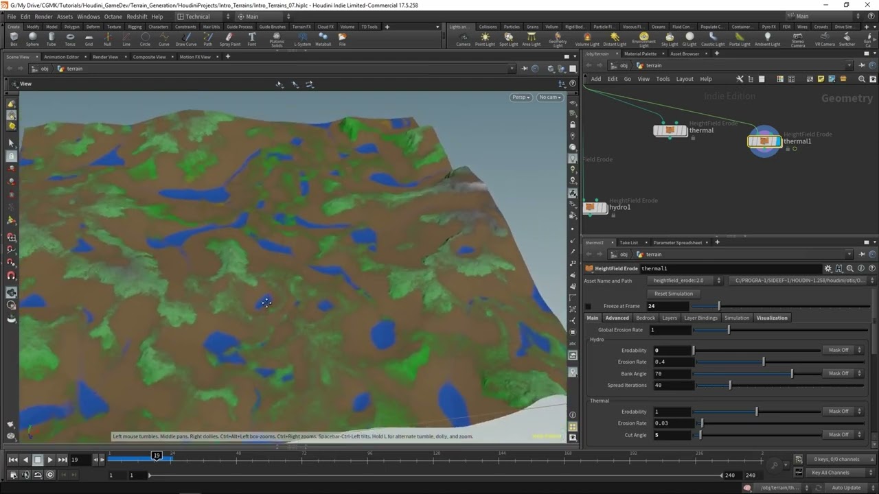This screenshot has width=879, height=494.
Task: Click the Reset Simulation button
Action: click(x=674, y=294)
